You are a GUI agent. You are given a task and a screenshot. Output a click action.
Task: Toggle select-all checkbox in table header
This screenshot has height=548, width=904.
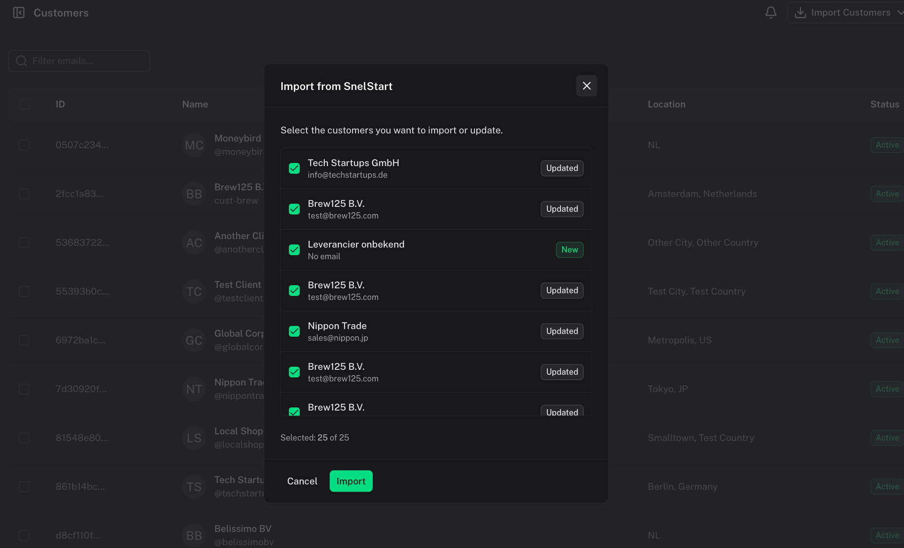click(x=25, y=104)
